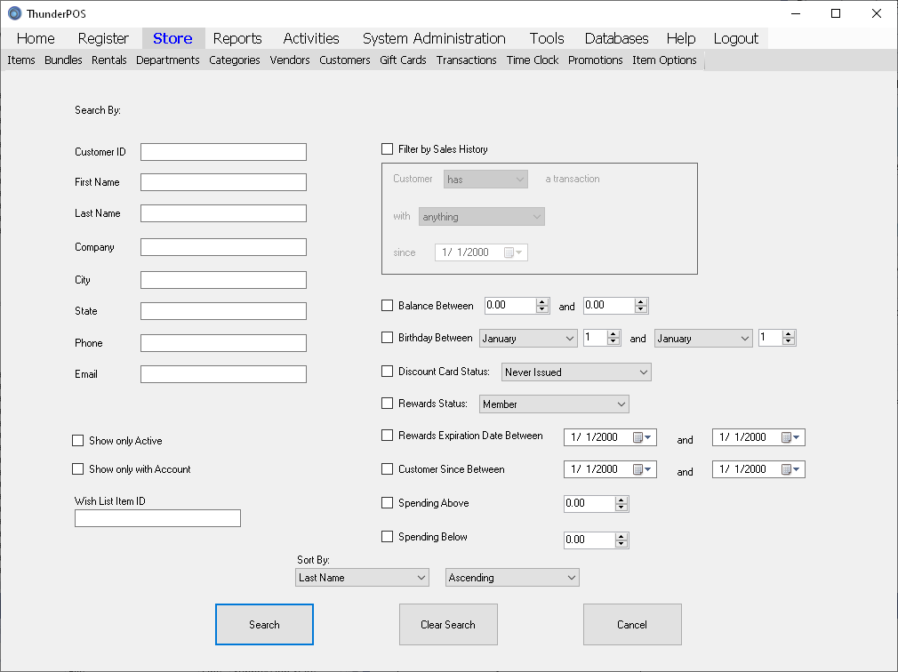Expand the Ascending sort order dropdown

tap(512, 578)
